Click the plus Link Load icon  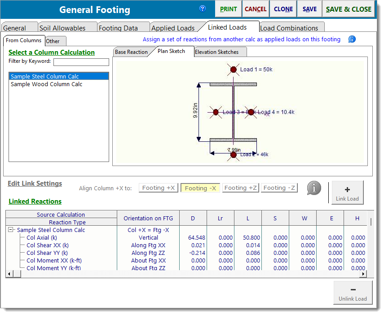pyautogui.click(x=347, y=192)
